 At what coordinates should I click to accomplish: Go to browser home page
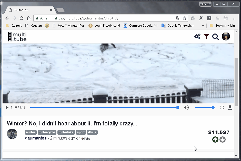pos(29,18)
